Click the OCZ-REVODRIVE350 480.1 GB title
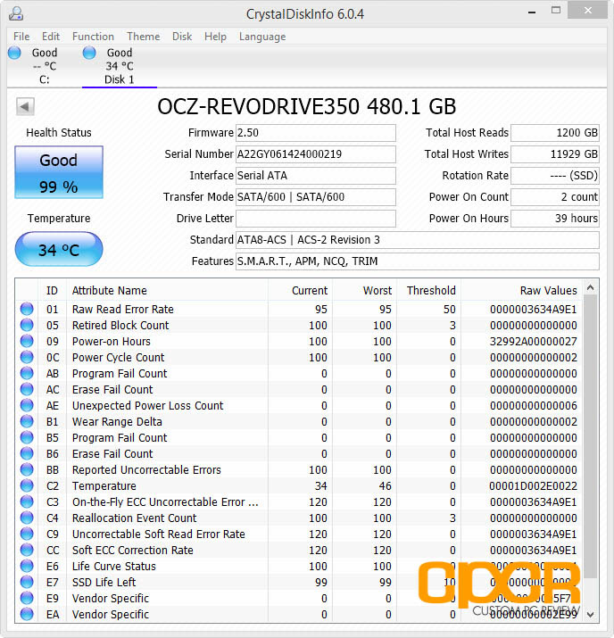This screenshot has width=614, height=638. [306, 106]
